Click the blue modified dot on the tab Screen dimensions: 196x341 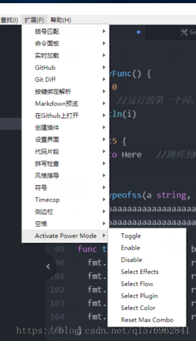point(139,32)
